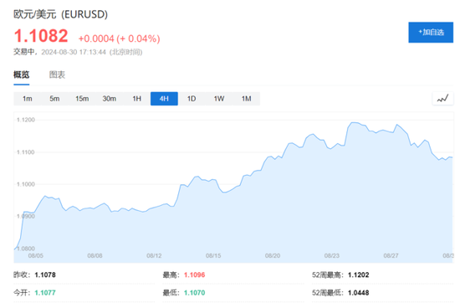Select the active 4H timeframe
The width and height of the screenshot is (460, 308).
(x=164, y=99)
